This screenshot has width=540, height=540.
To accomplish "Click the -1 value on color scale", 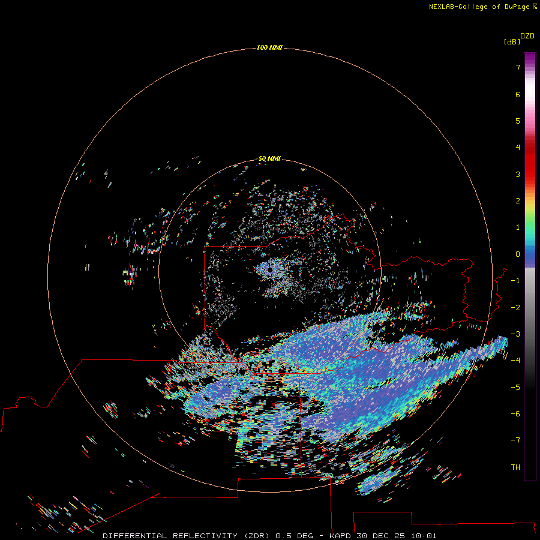I will (x=515, y=281).
